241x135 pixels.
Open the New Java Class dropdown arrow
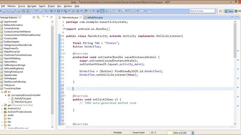(x=81, y=11)
